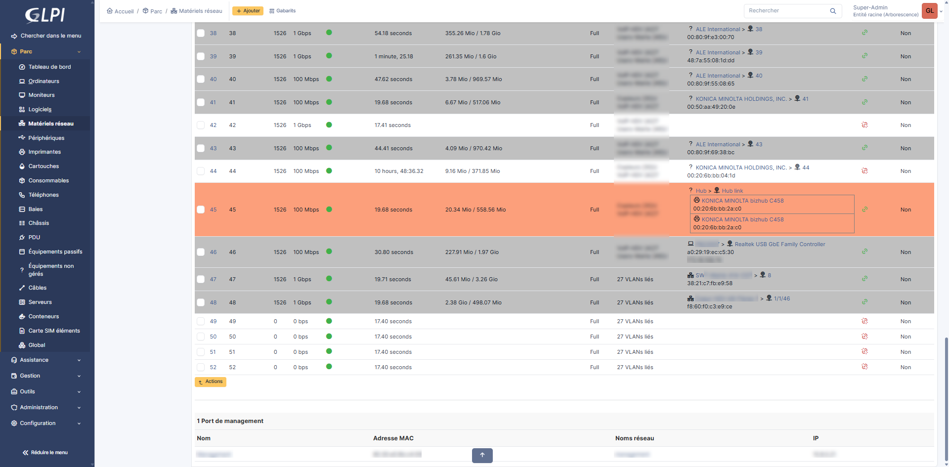Click the connected link icon on port 38
Viewport: 949px width, 467px height.
point(864,33)
